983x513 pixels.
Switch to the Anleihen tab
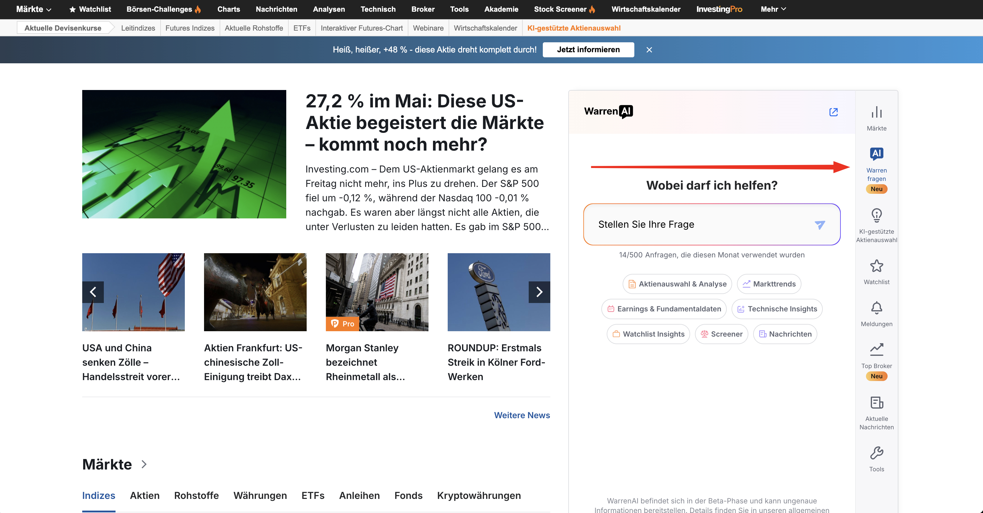[x=359, y=496]
